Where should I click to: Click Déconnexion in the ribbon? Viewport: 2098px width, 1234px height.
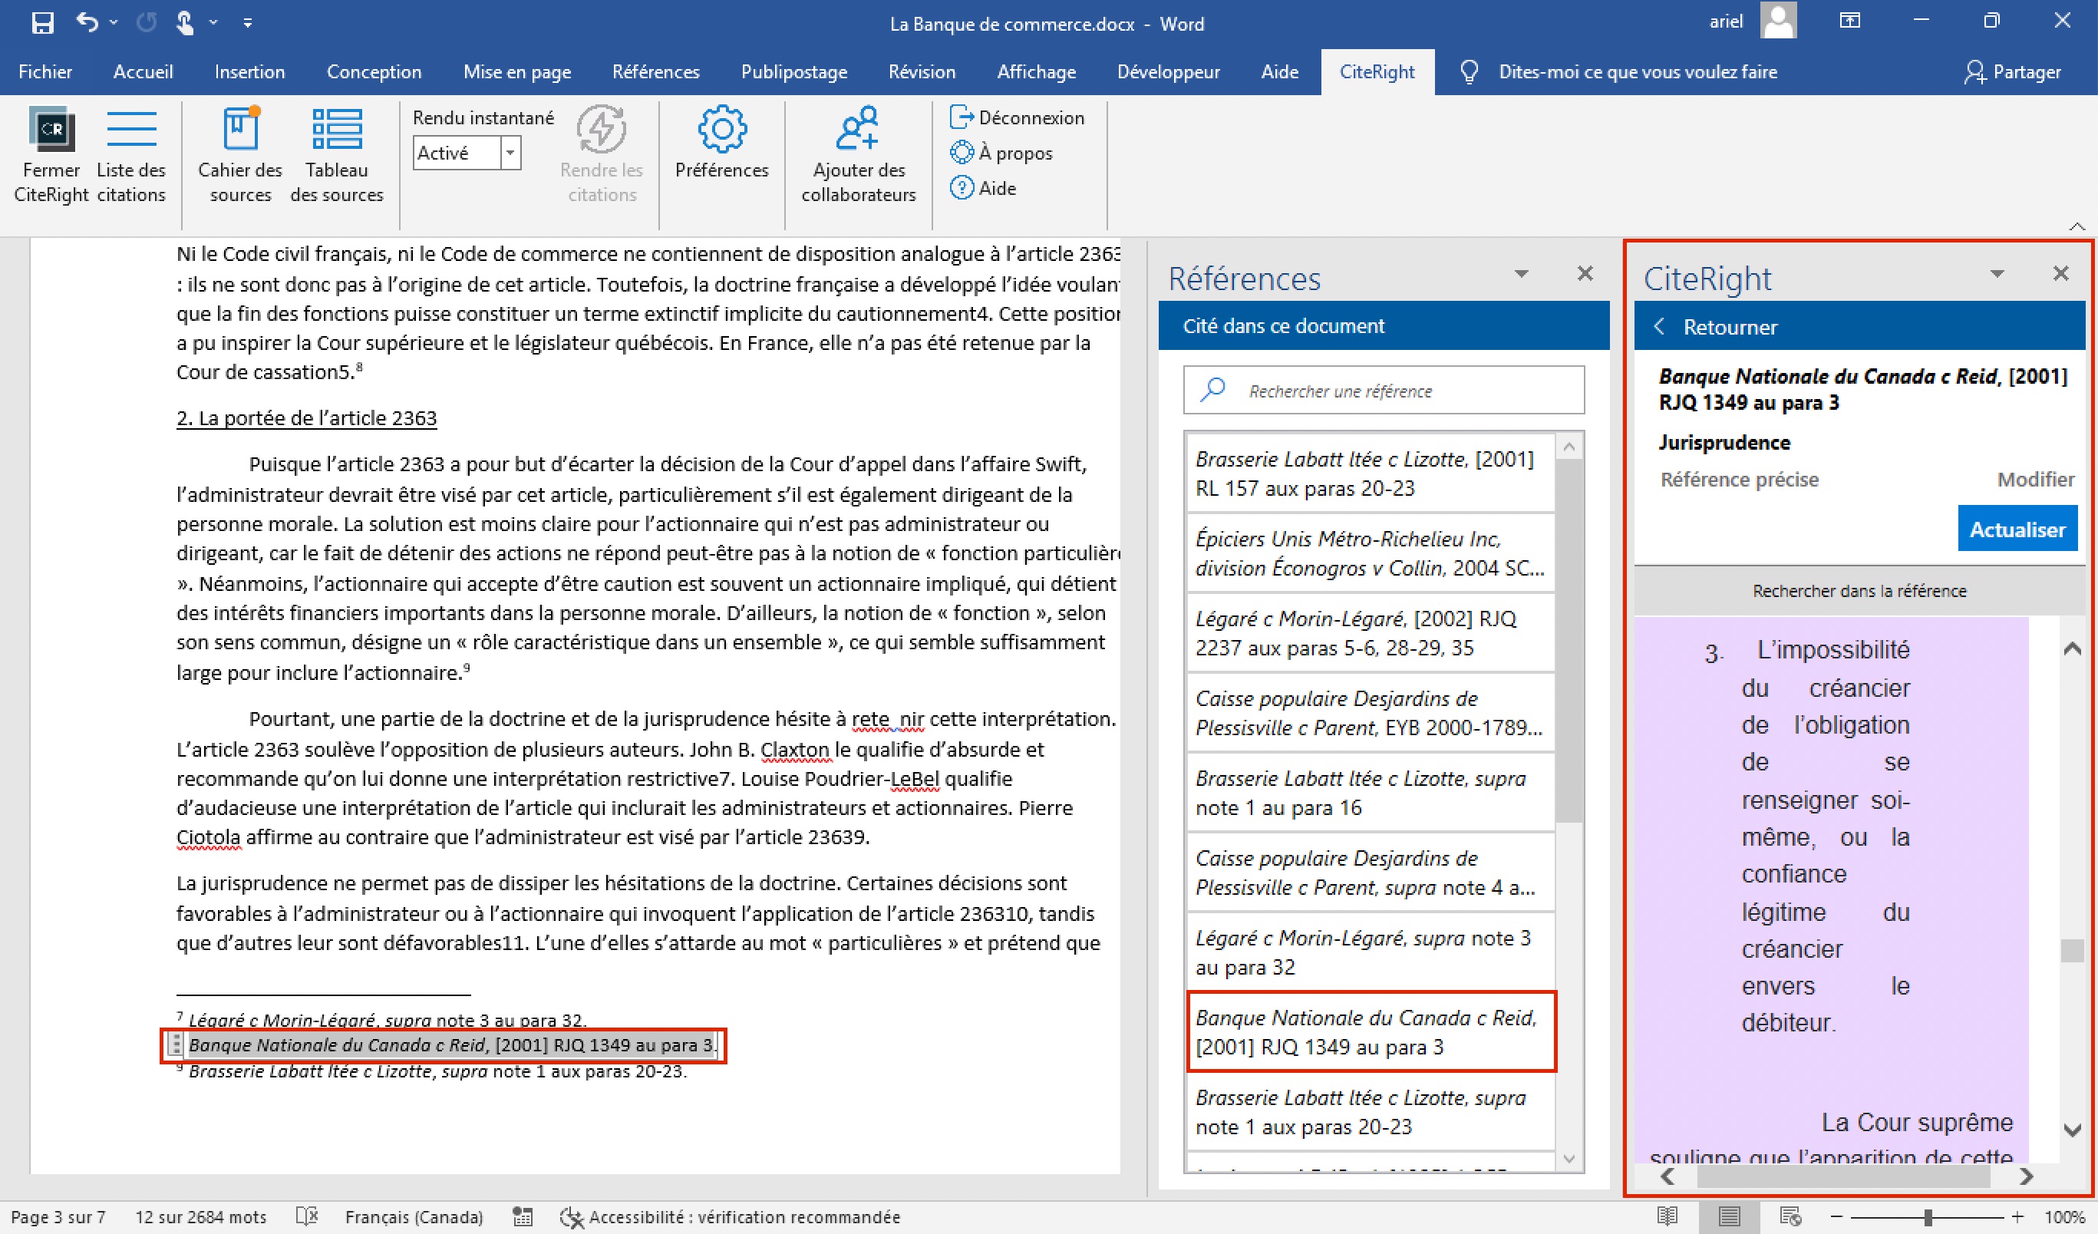[1017, 117]
